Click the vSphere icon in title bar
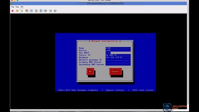The width and height of the screenshot is (199, 112). 12,3
